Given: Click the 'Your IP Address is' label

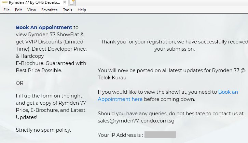Looking at the screenshot, I should coord(120,135).
